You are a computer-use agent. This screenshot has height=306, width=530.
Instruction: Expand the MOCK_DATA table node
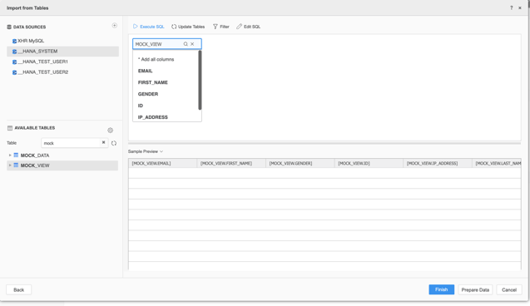pos(10,155)
